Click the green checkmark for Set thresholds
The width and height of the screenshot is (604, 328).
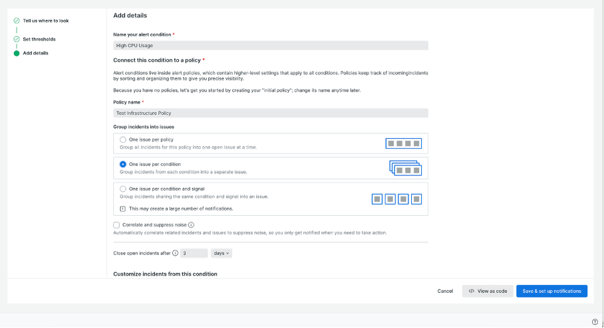tap(17, 39)
